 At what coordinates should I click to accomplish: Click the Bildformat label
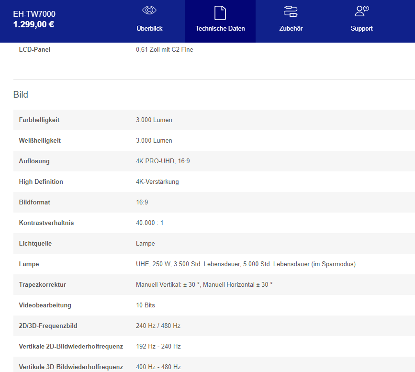(34, 203)
